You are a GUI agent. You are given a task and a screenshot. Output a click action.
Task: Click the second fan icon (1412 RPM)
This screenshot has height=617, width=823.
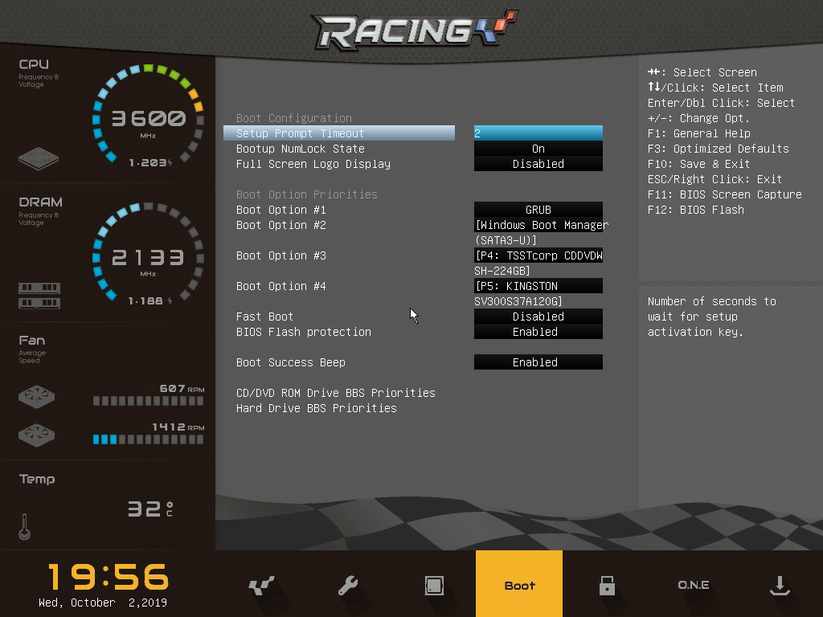tap(36, 435)
